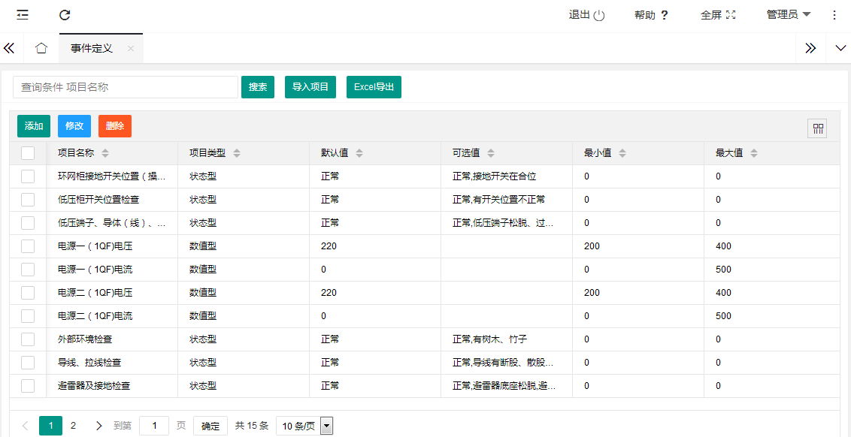Sort by 默认值 column
Screen dimensions: 851x437
pos(359,153)
